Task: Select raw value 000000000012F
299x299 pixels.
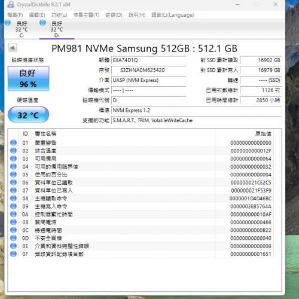Action: click(251, 151)
